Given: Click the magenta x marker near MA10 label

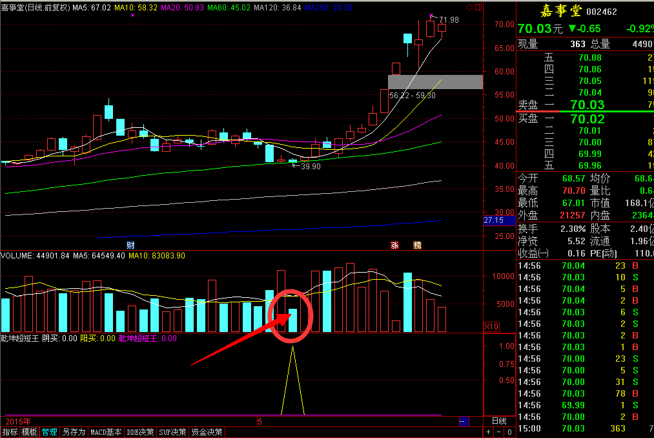Looking at the screenshot, I should point(132,15).
